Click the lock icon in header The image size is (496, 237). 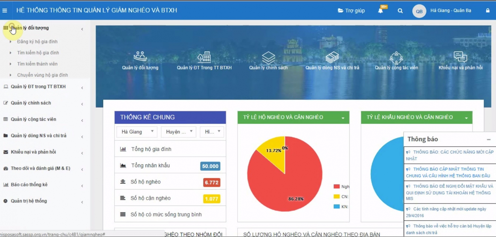tap(488, 11)
